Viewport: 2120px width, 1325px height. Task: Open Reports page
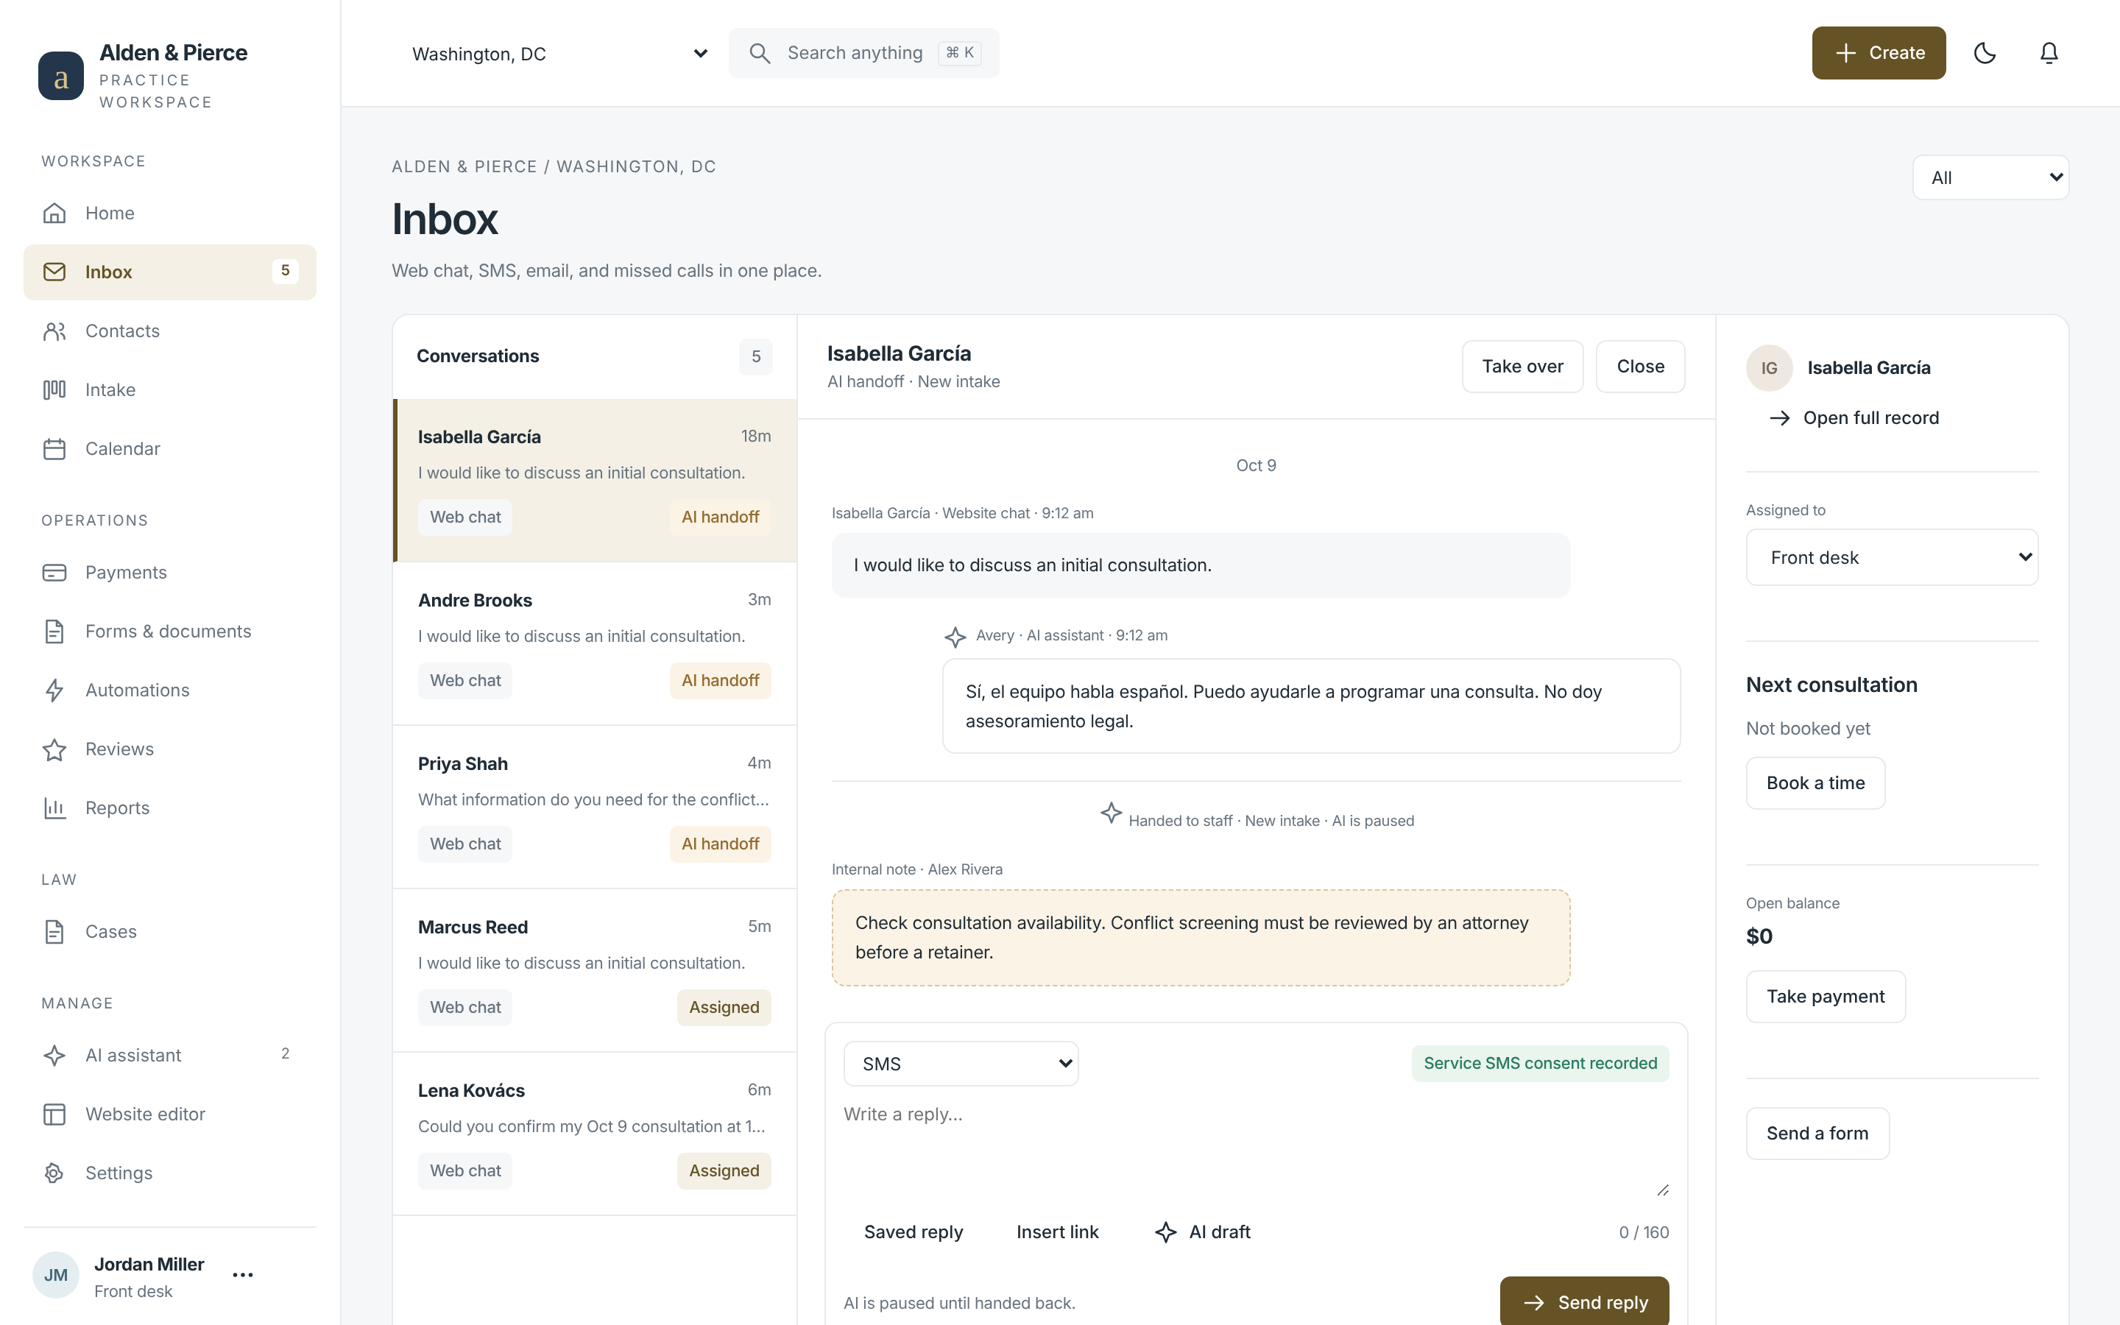(170, 808)
